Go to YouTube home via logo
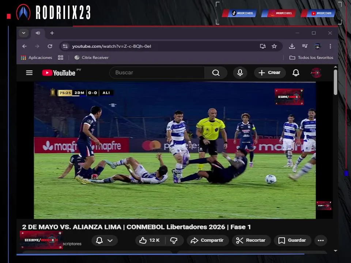This screenshot has width=351, height=263. coord(58,73)
